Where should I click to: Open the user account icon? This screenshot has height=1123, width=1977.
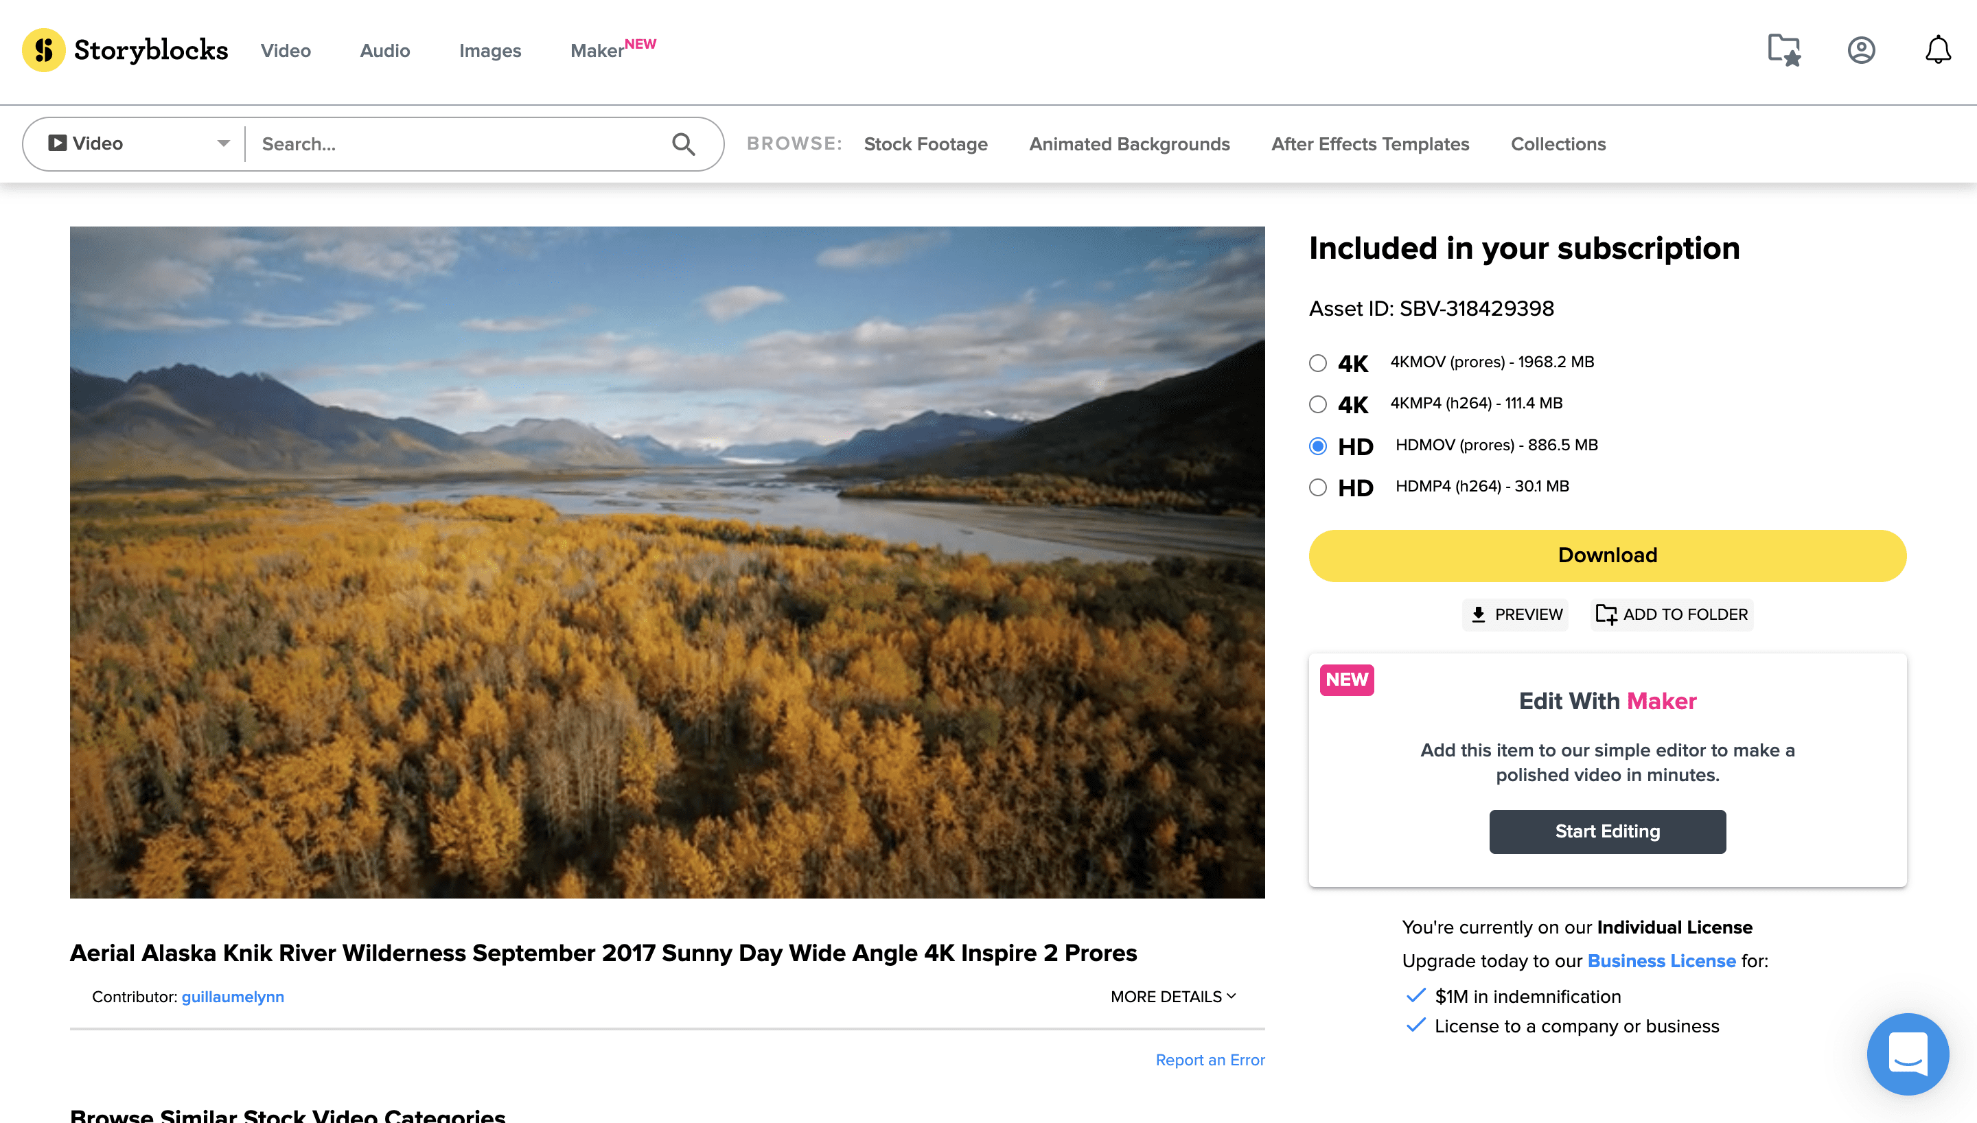point(1862,49)
